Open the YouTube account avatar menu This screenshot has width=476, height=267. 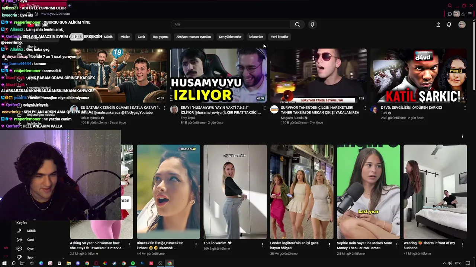(x=462, y=24)
